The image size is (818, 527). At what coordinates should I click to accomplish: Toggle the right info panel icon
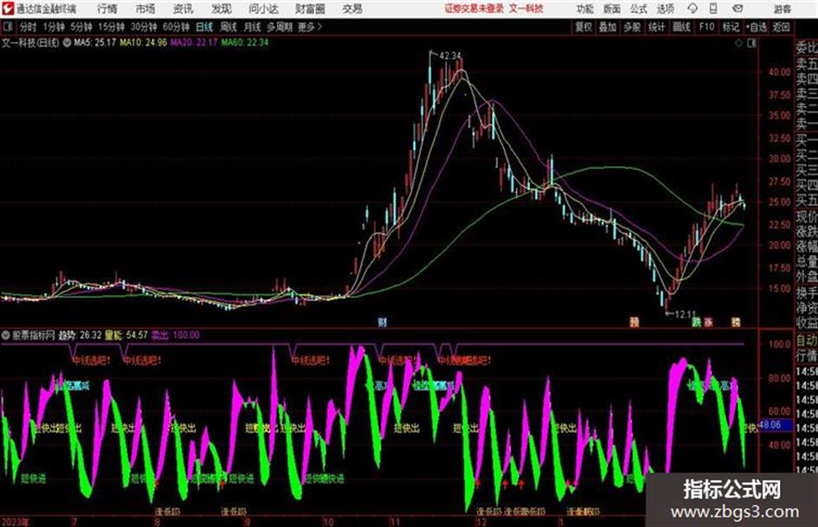751,43
